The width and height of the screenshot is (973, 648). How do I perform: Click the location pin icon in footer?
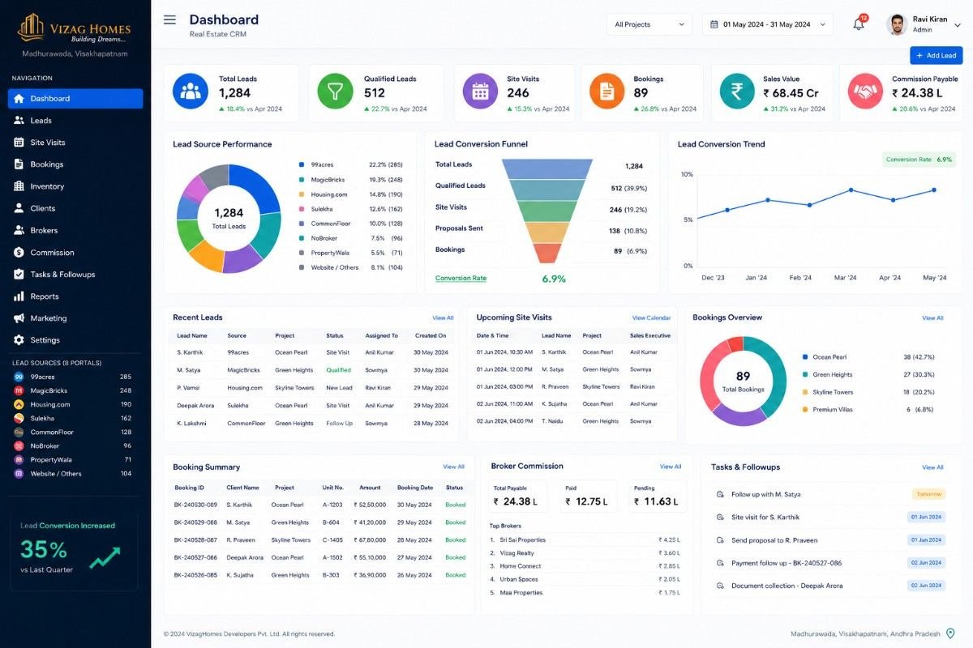(x=950, y=633)
